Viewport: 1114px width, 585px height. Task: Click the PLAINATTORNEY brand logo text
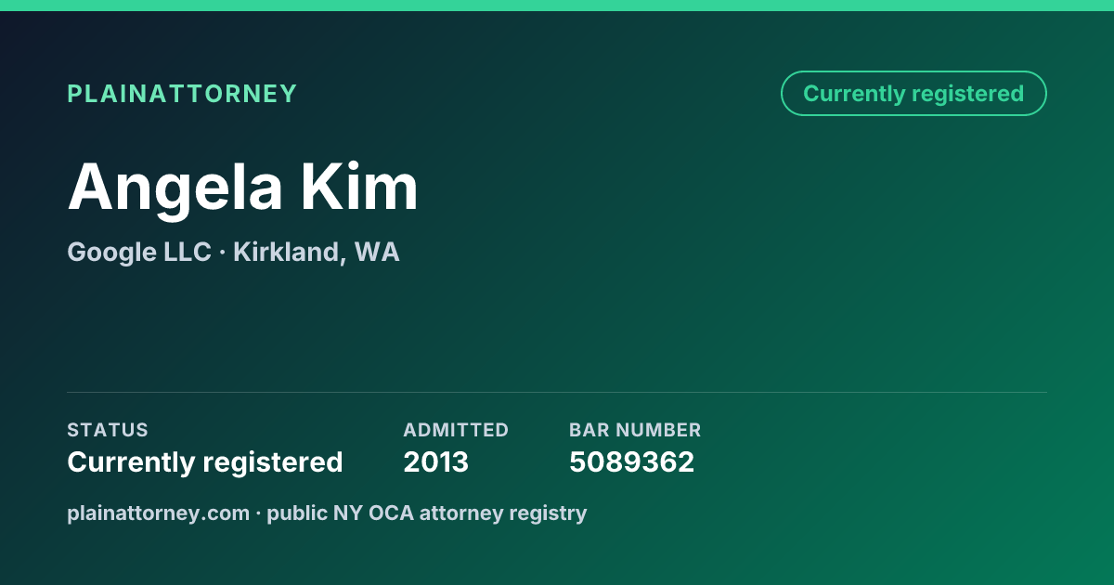[182, 94]
